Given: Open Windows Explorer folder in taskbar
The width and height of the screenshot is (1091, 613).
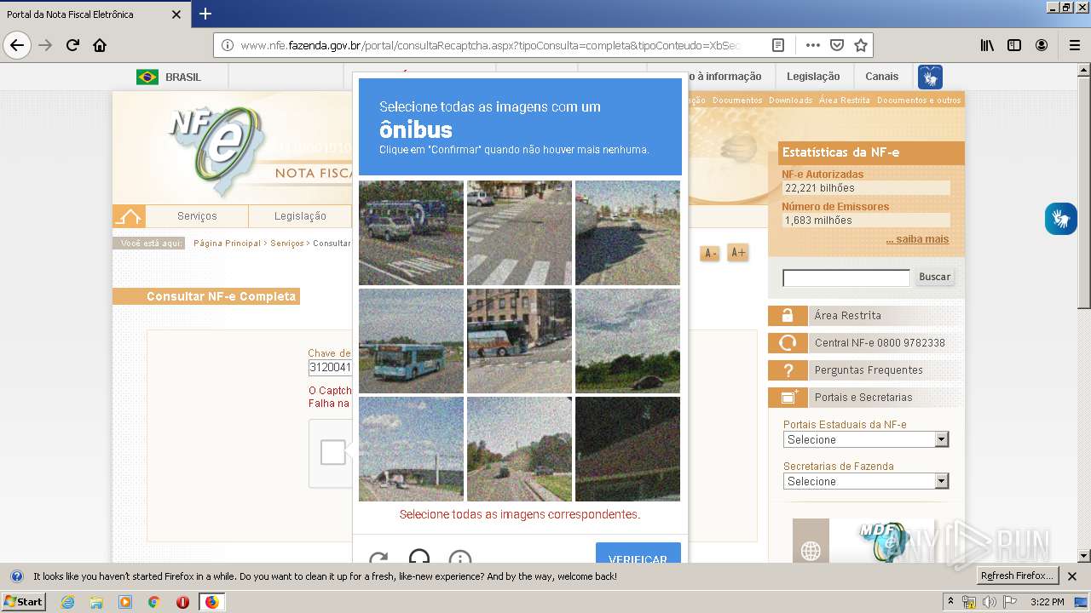Looking at the screenshot, I should 96,602.
